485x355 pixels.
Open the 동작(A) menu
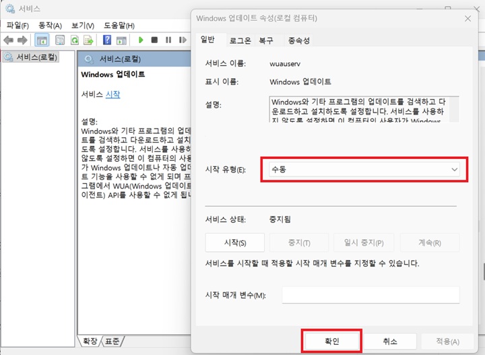coord(50,26)
